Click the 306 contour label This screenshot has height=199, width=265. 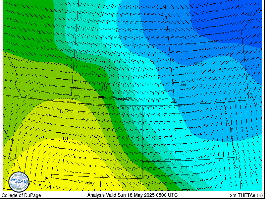(104, 88)
